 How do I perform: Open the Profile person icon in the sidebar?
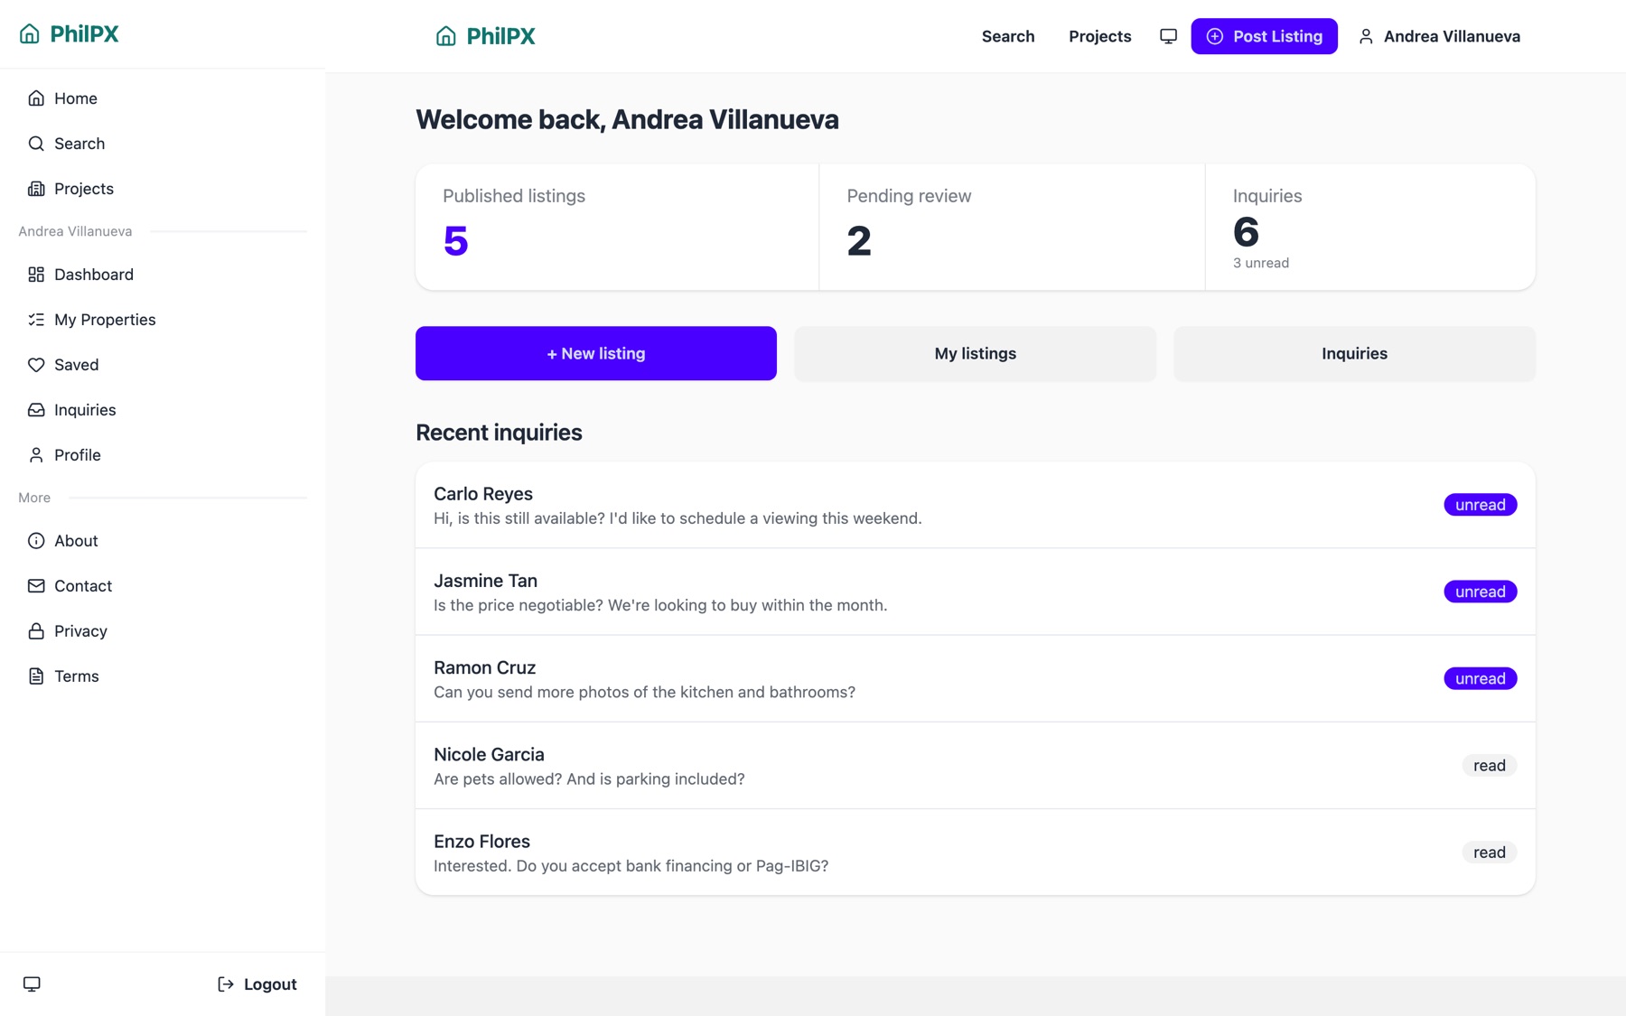(36, 455)
